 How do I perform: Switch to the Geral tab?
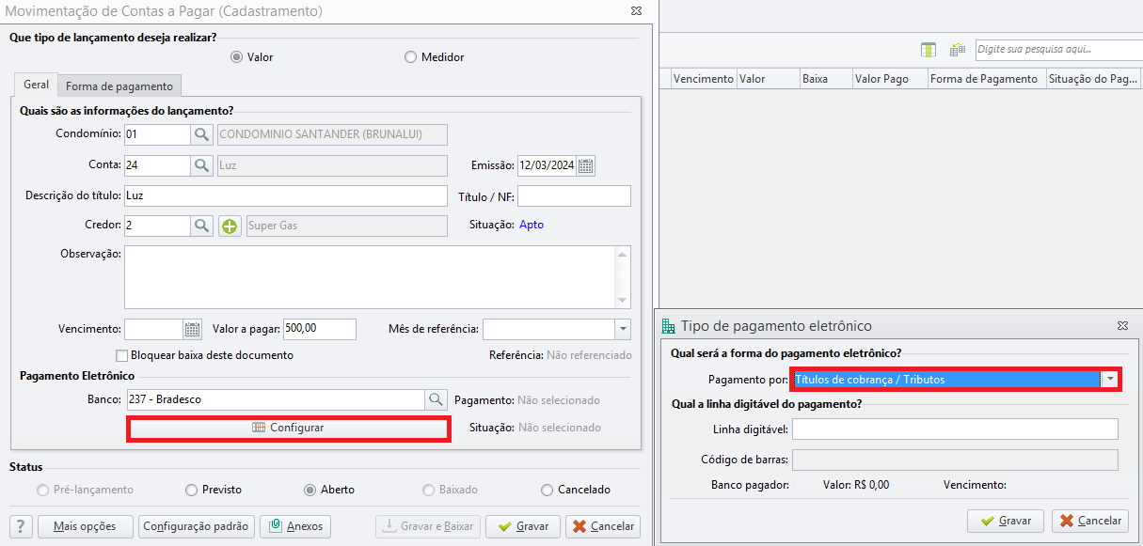point(37,85)
